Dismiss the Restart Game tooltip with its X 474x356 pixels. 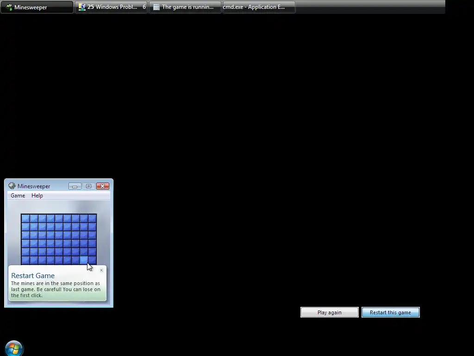(101, 270)
